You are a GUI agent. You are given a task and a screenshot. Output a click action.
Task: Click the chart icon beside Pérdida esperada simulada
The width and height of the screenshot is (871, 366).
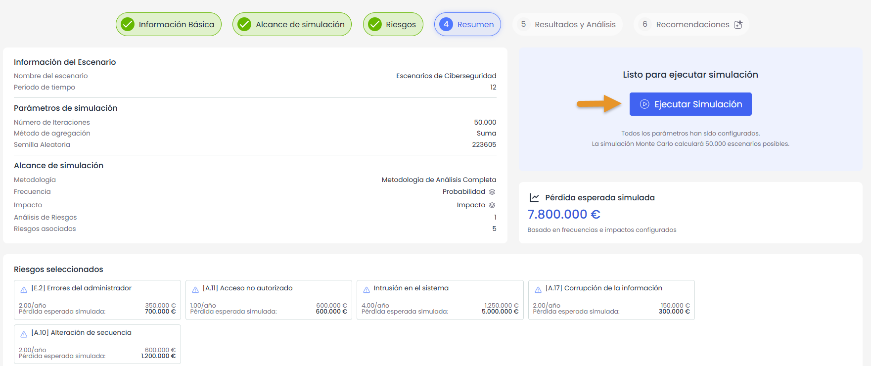click(x=534, y=197)
